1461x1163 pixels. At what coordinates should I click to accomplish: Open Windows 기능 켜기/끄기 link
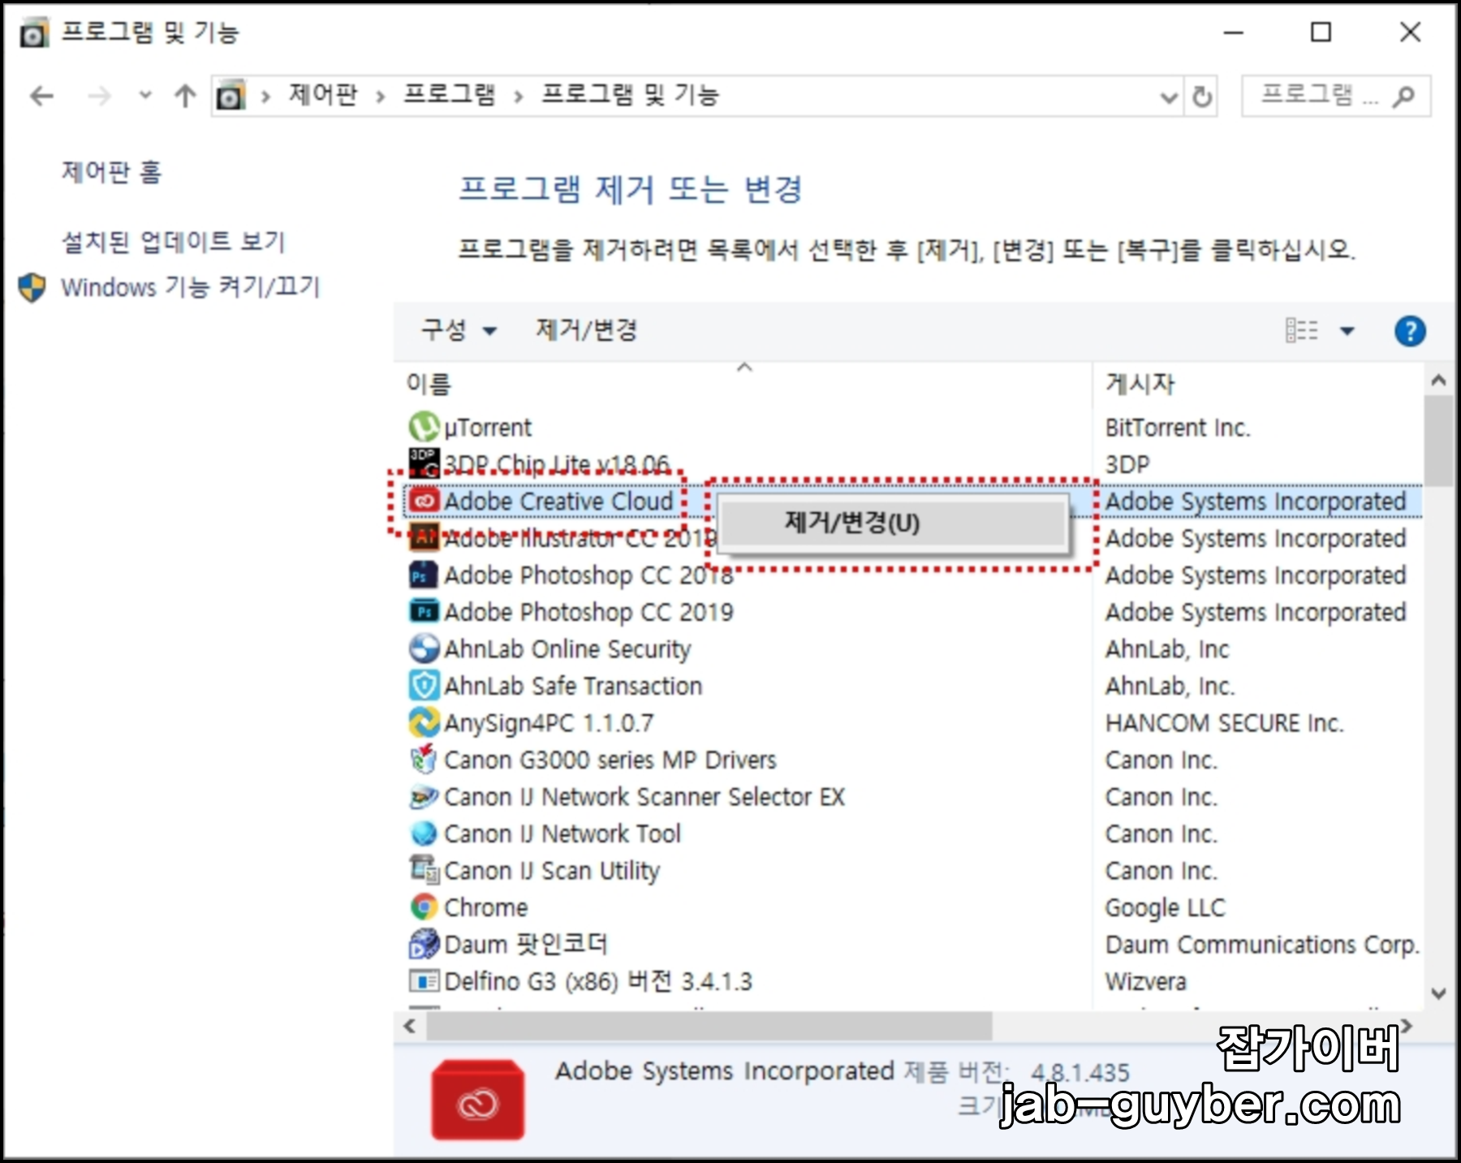(x=191, y=287)
